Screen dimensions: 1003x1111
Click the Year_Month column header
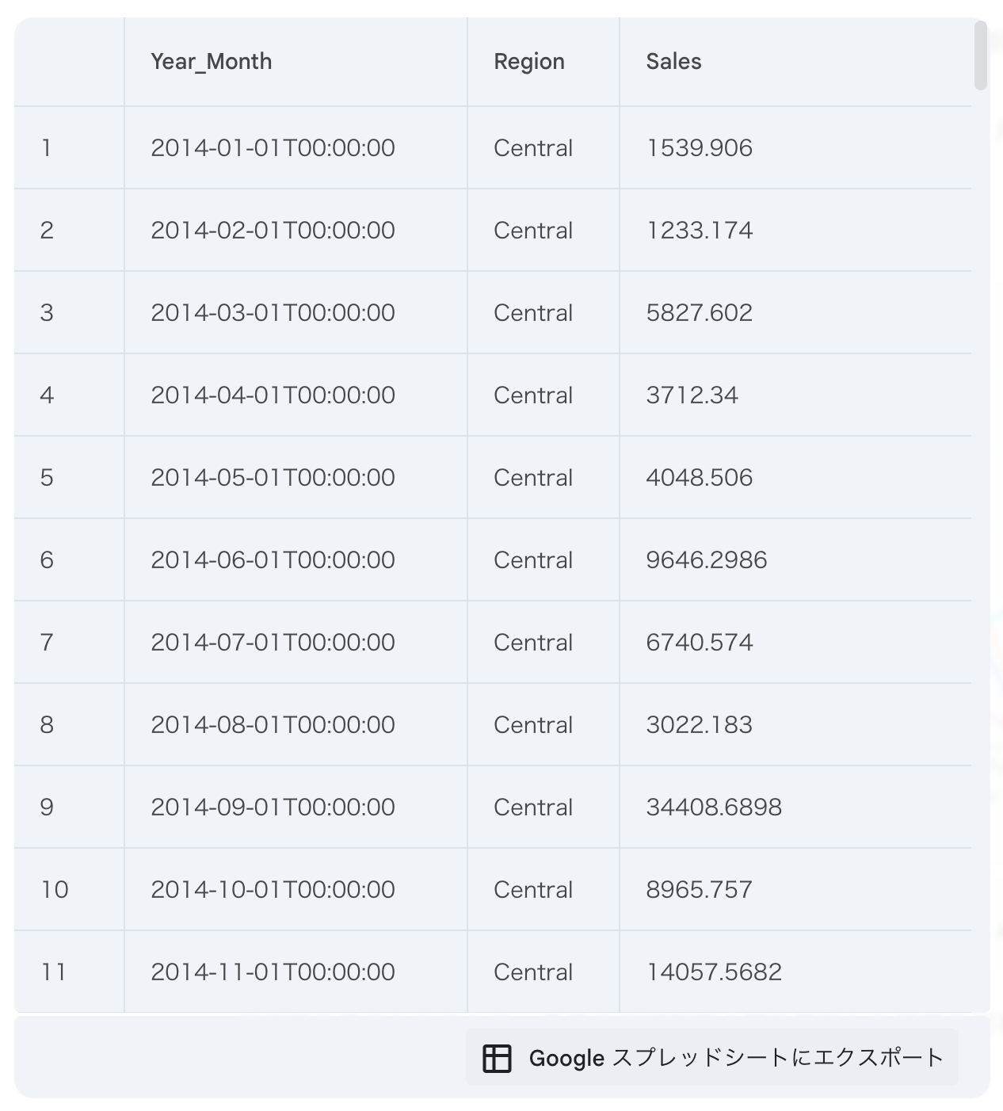[x=212, y=62]
